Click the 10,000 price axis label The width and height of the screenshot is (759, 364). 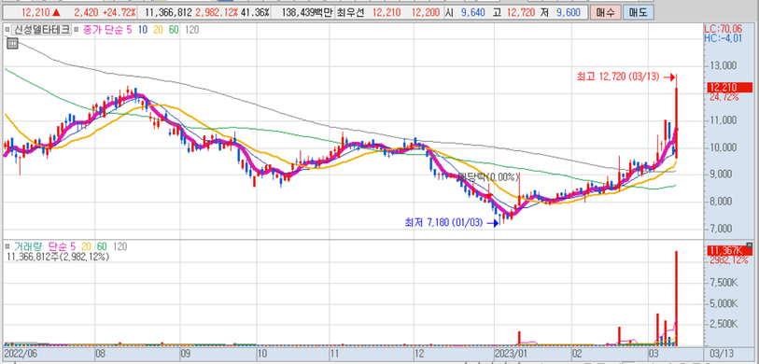(724, 147)
